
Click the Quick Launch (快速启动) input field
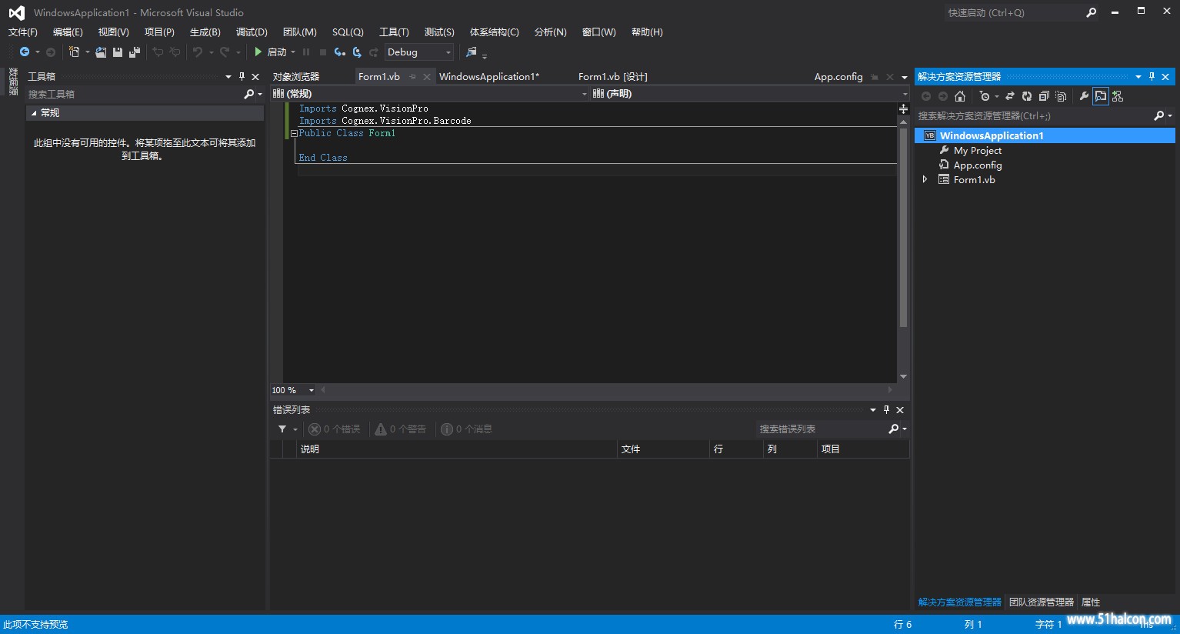coord(1014,12)
